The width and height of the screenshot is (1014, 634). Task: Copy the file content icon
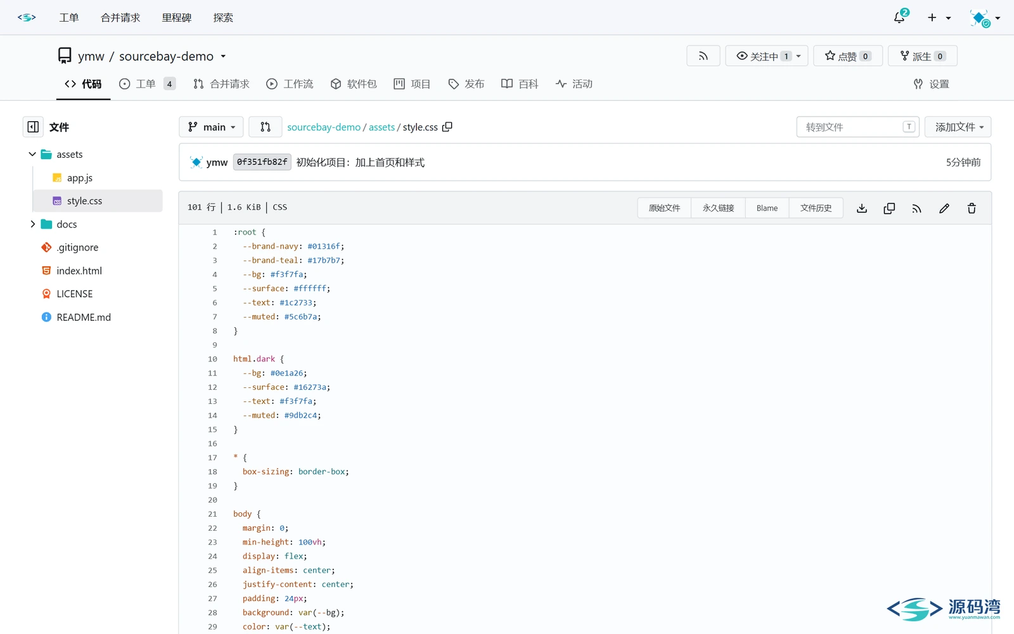889,208
